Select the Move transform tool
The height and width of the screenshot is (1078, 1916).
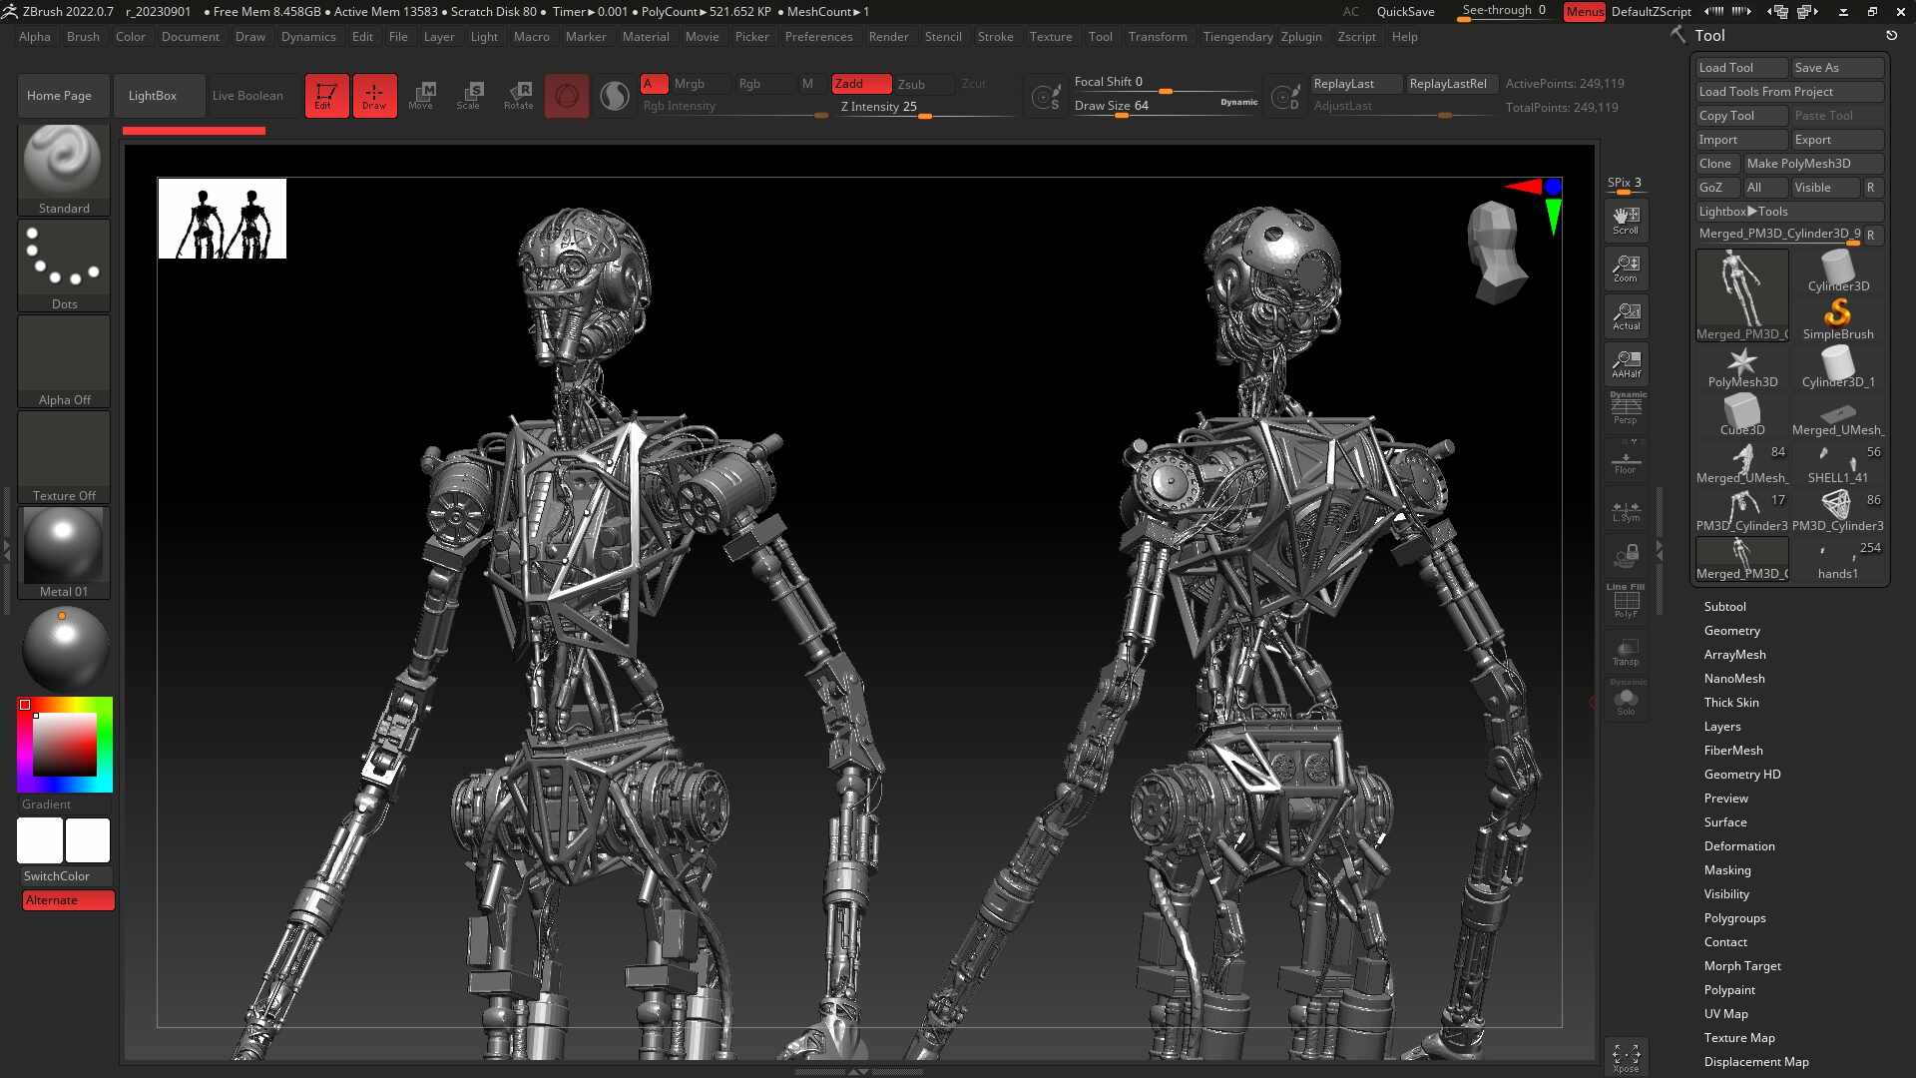421,96
